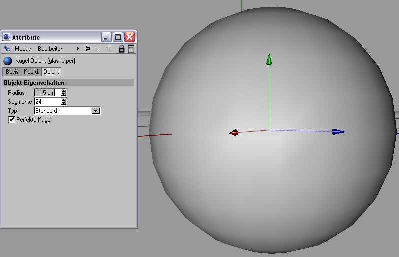
Task: Open the Modus menu
Action: pos(23,49)
